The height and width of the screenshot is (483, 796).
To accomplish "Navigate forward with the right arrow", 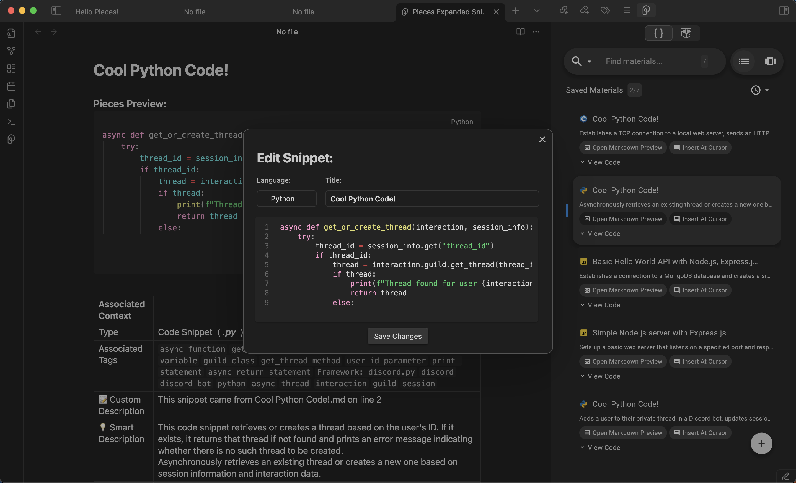I will coord(54,32).
